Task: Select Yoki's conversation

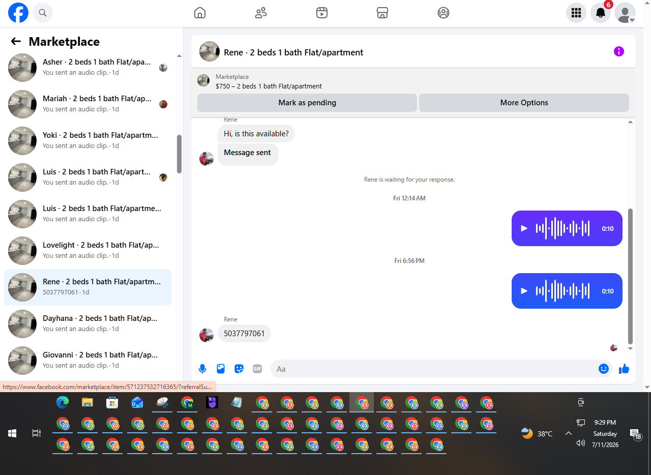Action: pos(87,140)
